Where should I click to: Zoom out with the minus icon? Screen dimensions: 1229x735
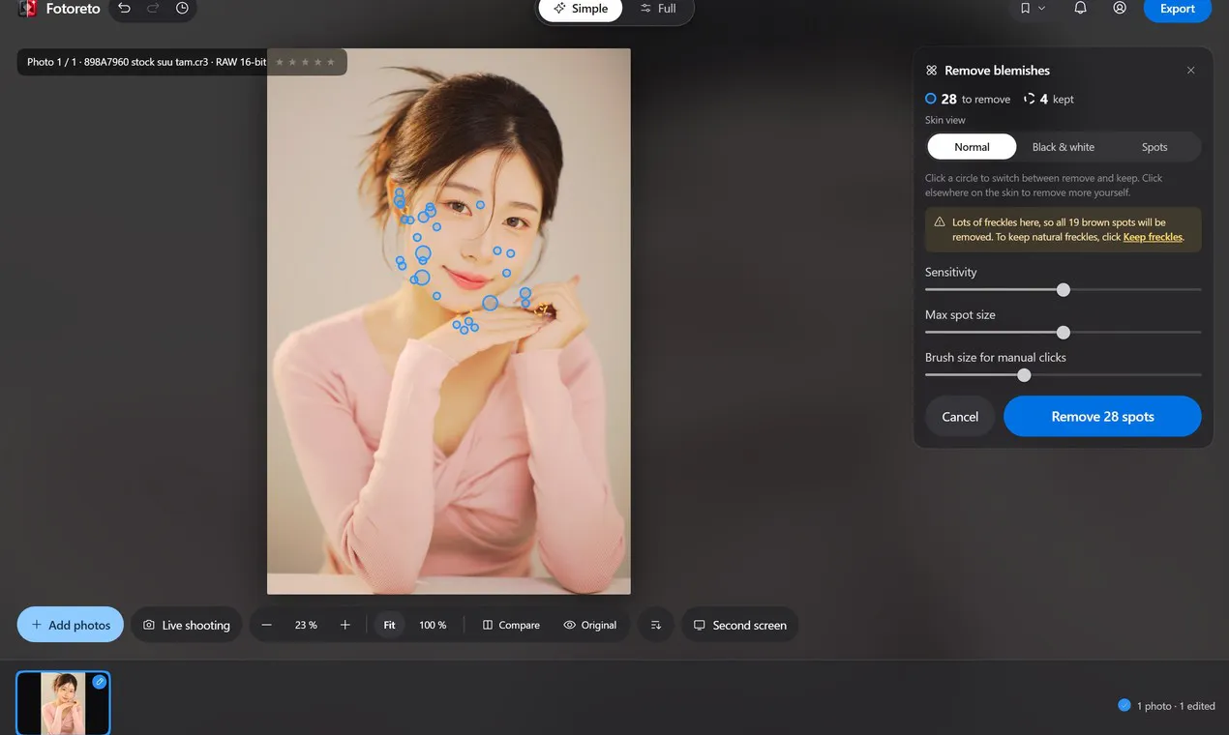[267, 625]
